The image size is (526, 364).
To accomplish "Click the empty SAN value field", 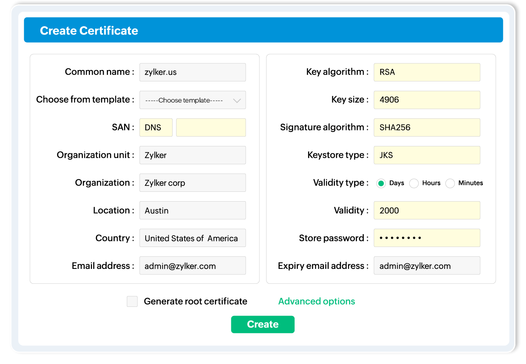I will pyautogui.click(x=211, y=128).
